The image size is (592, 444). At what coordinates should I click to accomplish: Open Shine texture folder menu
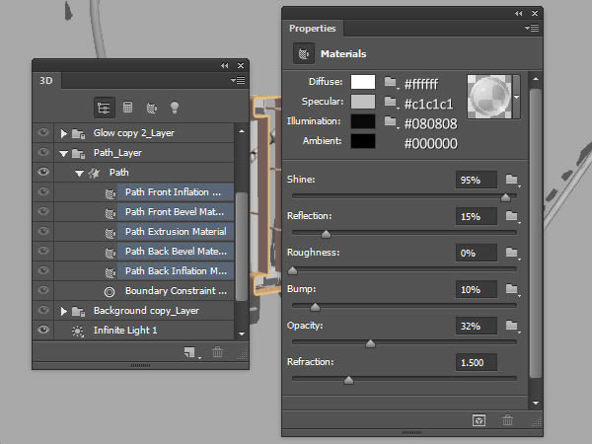click(512, 180)
